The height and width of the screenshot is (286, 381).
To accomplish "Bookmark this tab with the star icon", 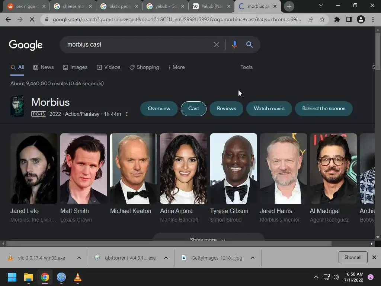I will pos(322,19).
